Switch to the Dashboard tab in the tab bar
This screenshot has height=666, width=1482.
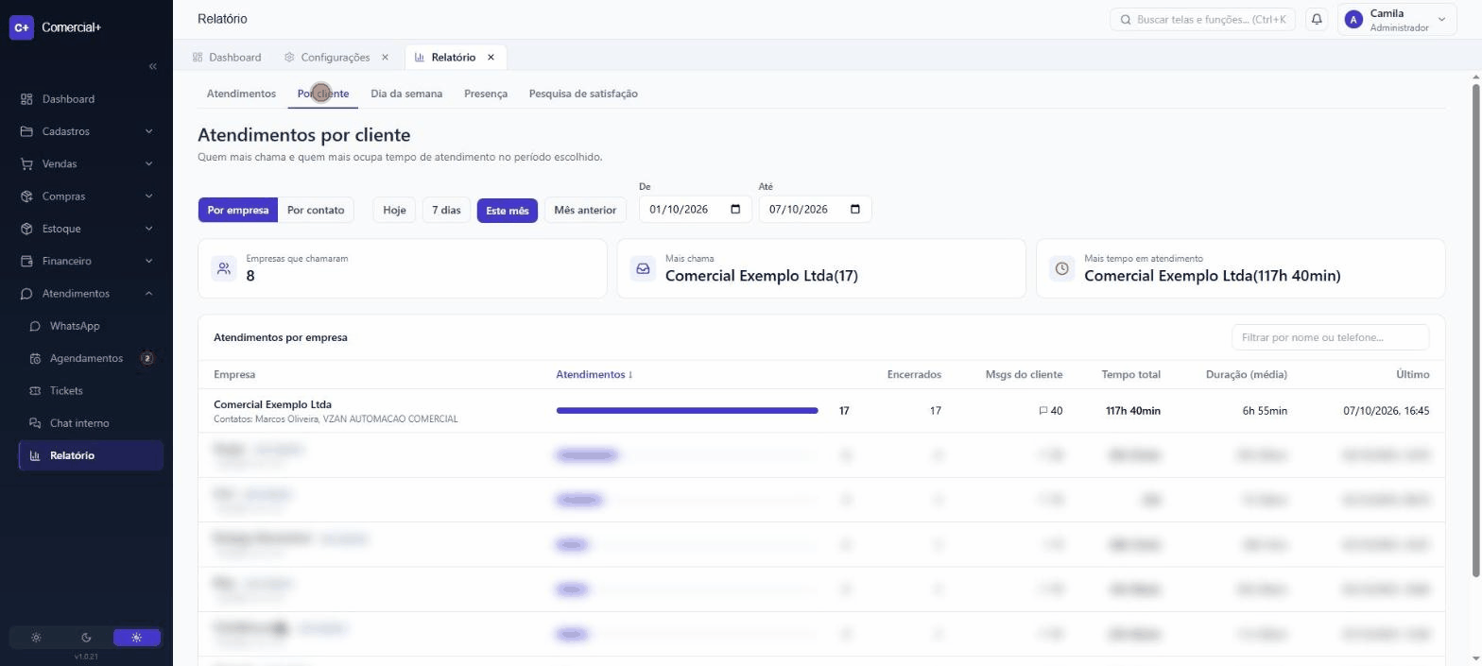click(x=227, y=58)
